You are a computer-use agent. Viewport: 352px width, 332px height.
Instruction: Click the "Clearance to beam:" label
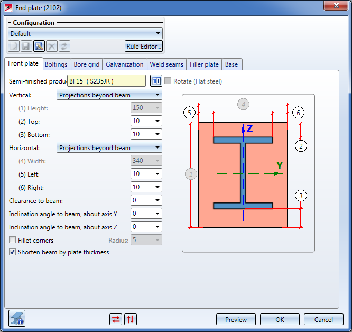36,201
